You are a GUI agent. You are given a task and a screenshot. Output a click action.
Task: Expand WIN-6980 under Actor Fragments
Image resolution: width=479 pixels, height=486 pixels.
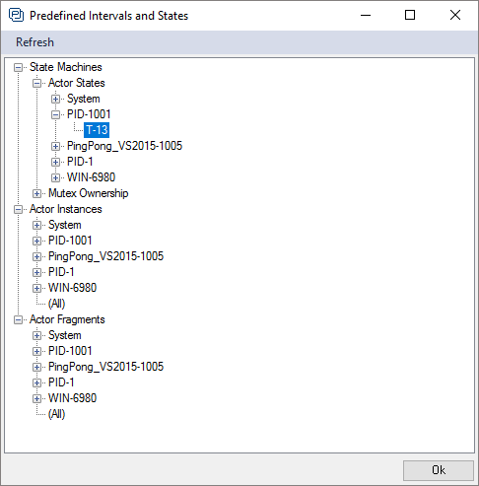click(37, 398)
